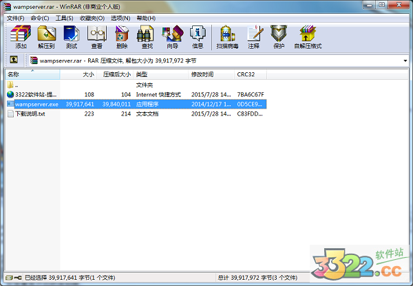Select file name wampserver.exe

click(x=36, y=104)
